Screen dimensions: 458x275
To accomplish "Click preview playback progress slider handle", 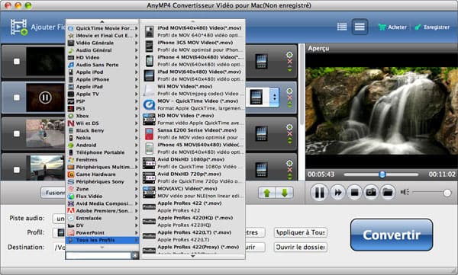I will point(382,174).
